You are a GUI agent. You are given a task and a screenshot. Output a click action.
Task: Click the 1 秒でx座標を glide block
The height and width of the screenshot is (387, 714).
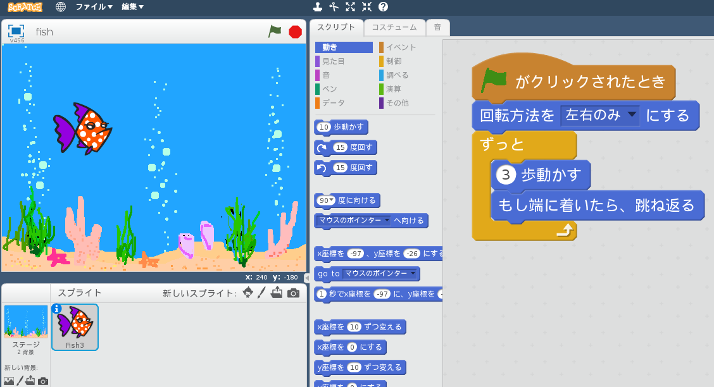click(379, 294)
